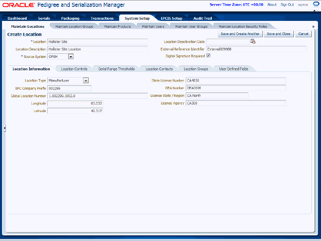
Task: Click the License Agency field
Action: 236,103
